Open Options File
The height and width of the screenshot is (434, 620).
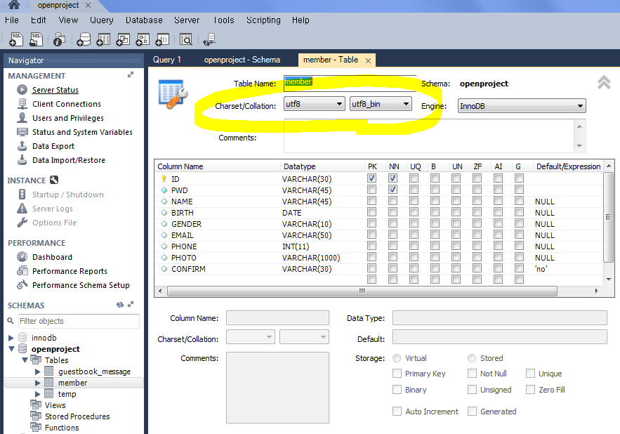tap(54, 223)
